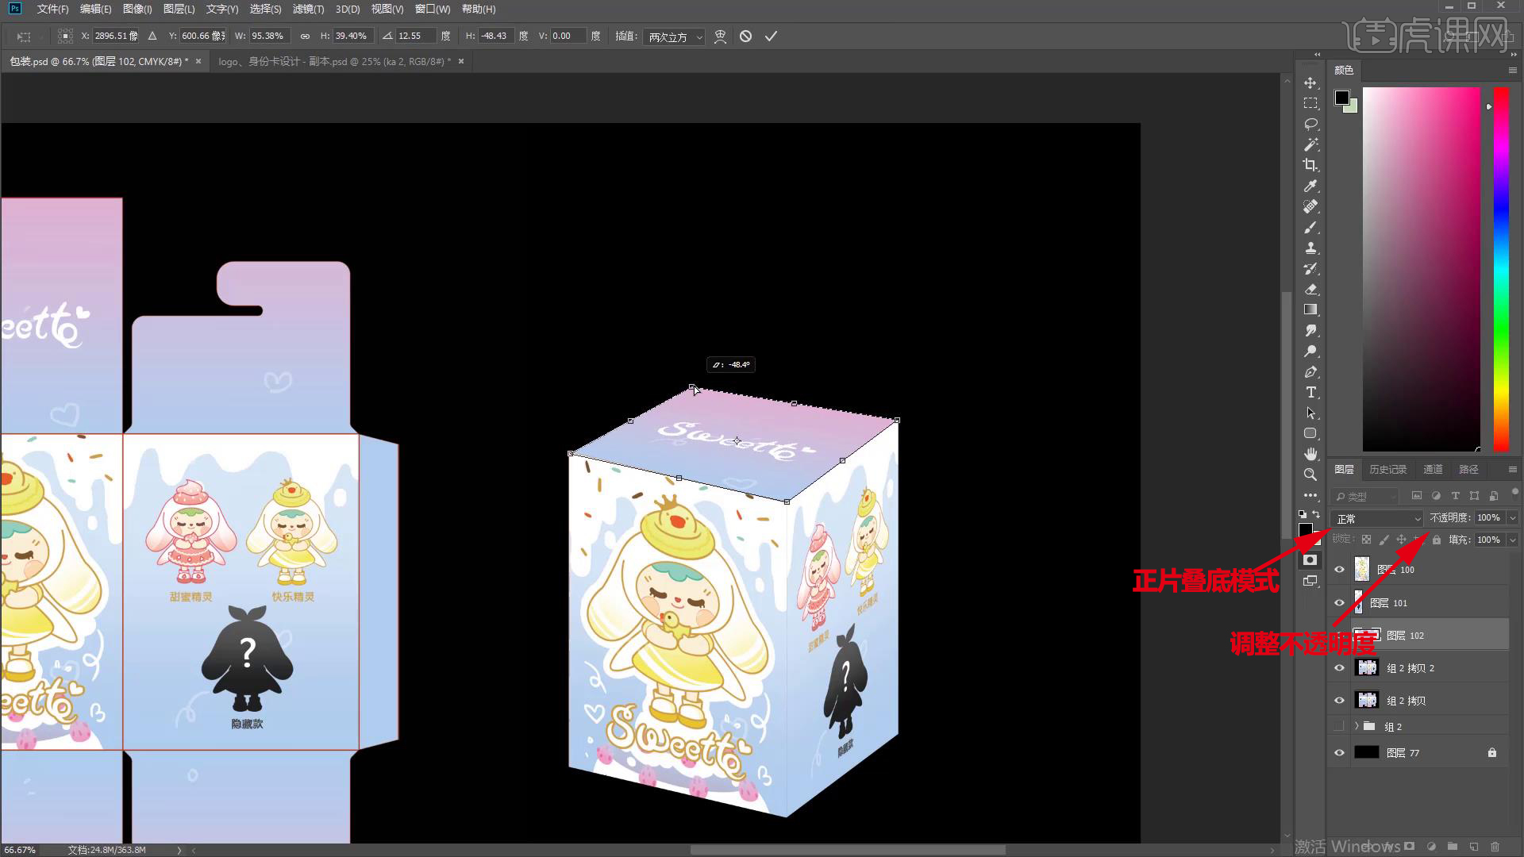Toggle visibility of 图层 101

(x=1340, y=601)
